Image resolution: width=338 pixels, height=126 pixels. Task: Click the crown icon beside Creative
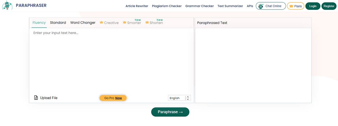pyautogui.click(x=101, y=22)
